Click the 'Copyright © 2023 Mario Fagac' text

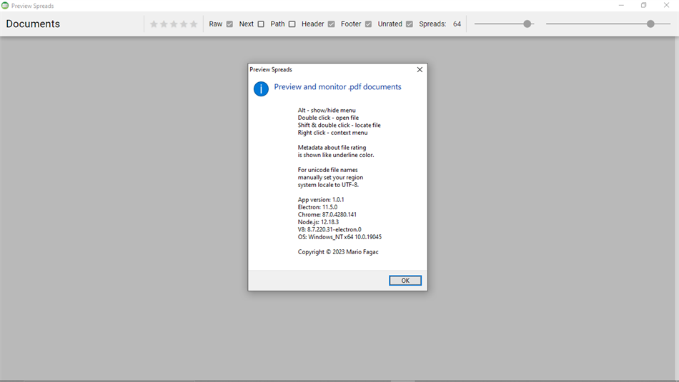(338, 252)
